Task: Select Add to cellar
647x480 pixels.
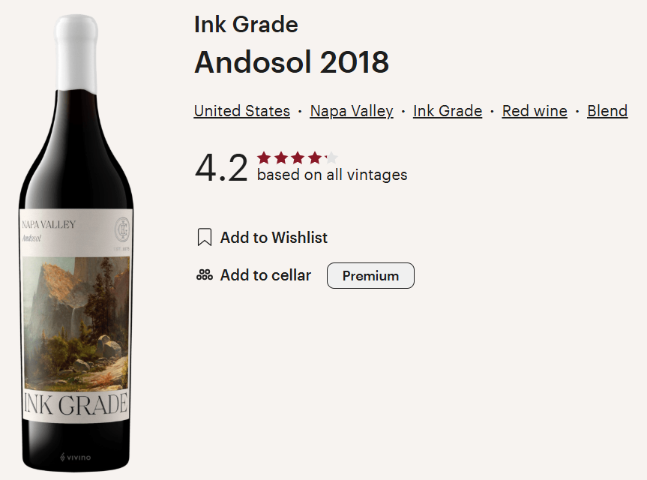Action: click(264, 275)
